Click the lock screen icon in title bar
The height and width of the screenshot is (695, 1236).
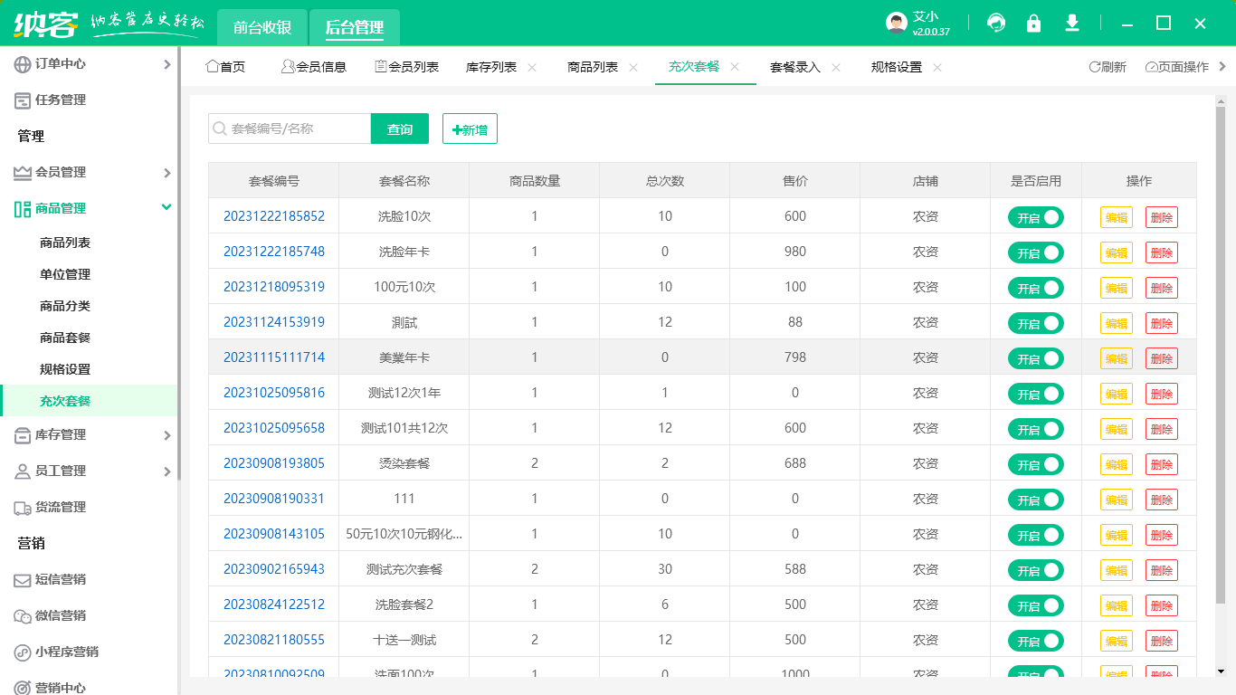(1034, 23)
